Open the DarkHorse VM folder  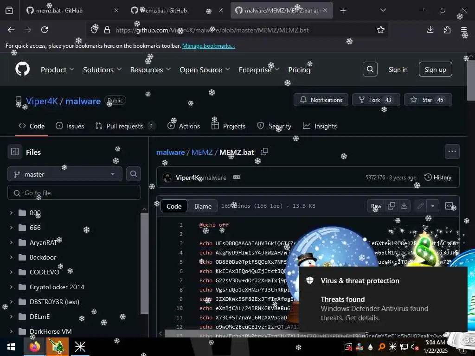tap(51, 331)
